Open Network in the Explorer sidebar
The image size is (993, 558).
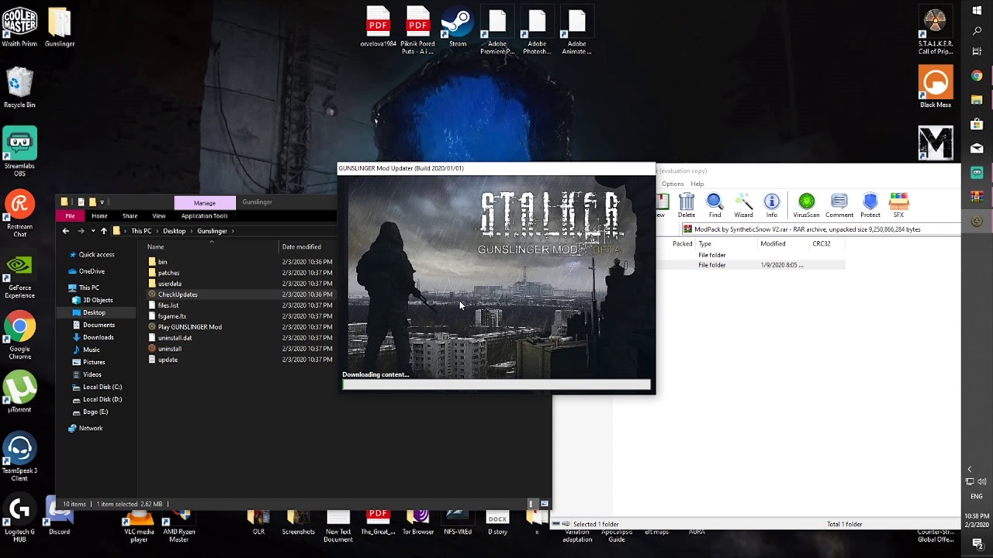coord(90,428)
